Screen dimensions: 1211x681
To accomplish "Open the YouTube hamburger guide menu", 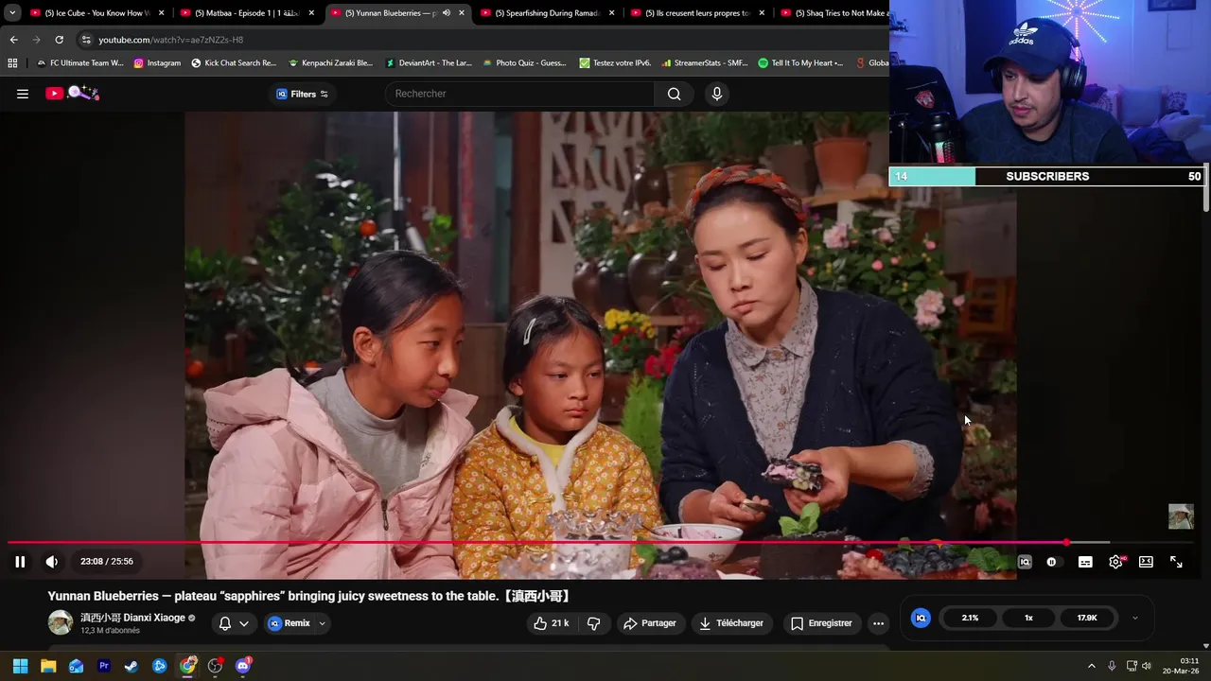I will (x=23, y=94).
